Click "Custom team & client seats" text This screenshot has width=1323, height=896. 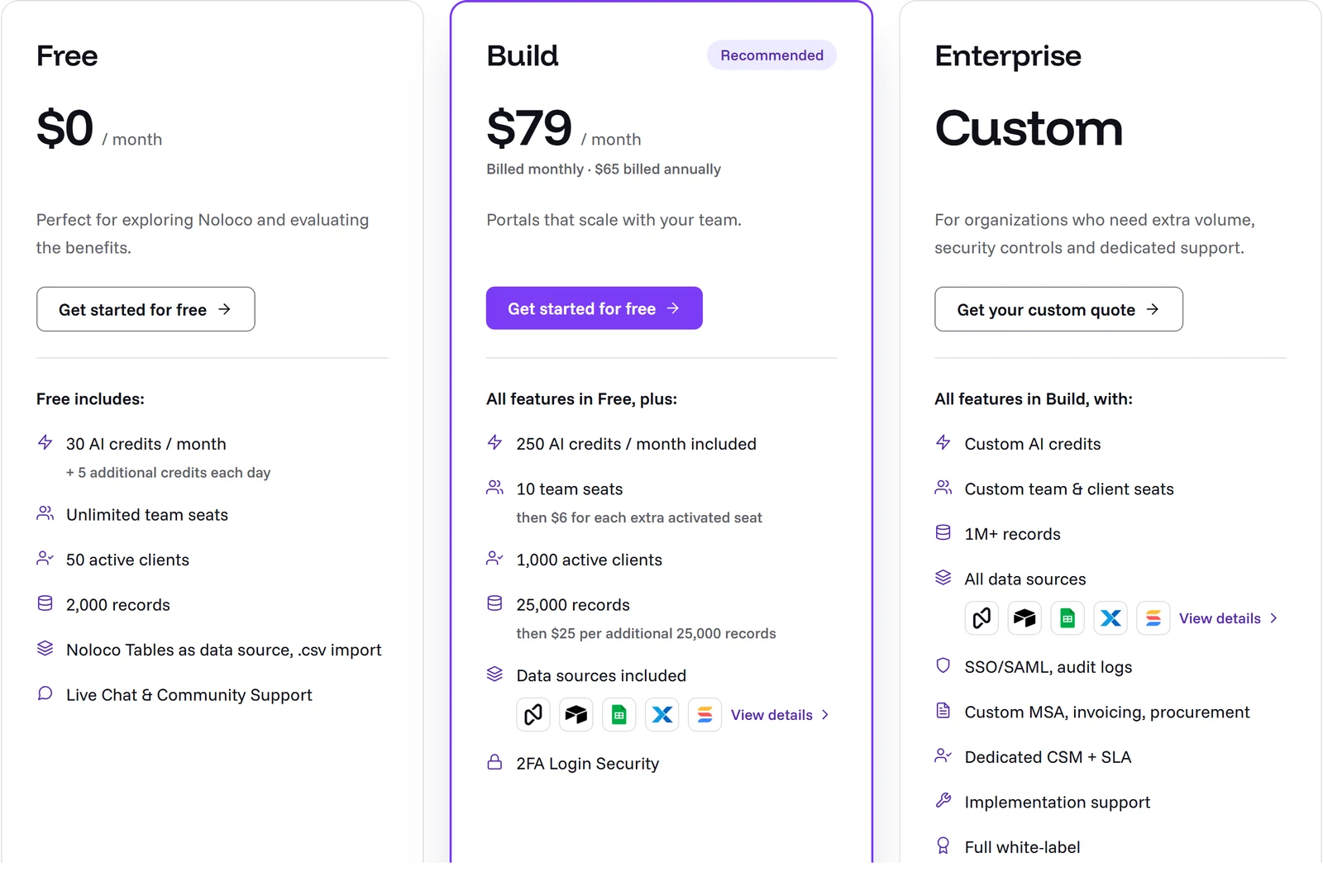pyautogui.click(x=1069, y=489)
